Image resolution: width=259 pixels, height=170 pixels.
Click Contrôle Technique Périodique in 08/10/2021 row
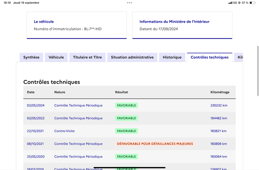click(x=78, y=144)
